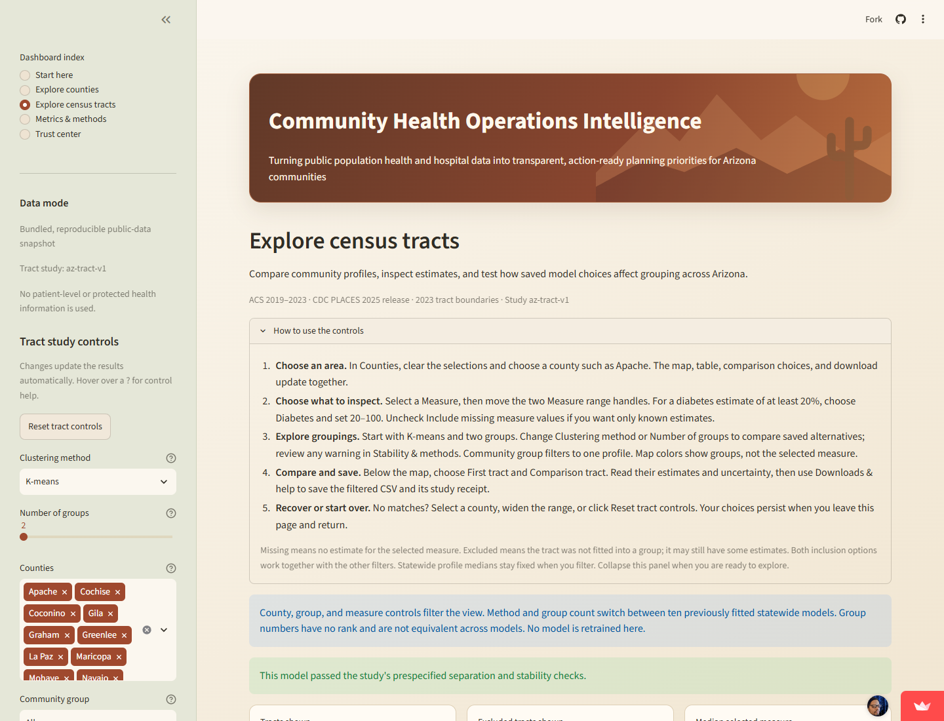The width and height of the screenshot is (944, 721).
Task: Select the Explore counties page
Action: click(60, 90)
